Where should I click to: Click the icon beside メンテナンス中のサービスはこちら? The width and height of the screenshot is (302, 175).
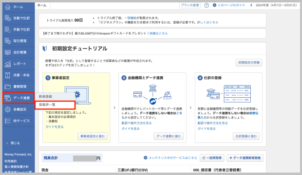pos(146,157)
